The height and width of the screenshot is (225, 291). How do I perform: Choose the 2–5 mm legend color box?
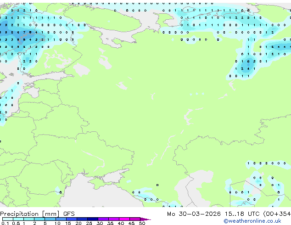[39, 219]
